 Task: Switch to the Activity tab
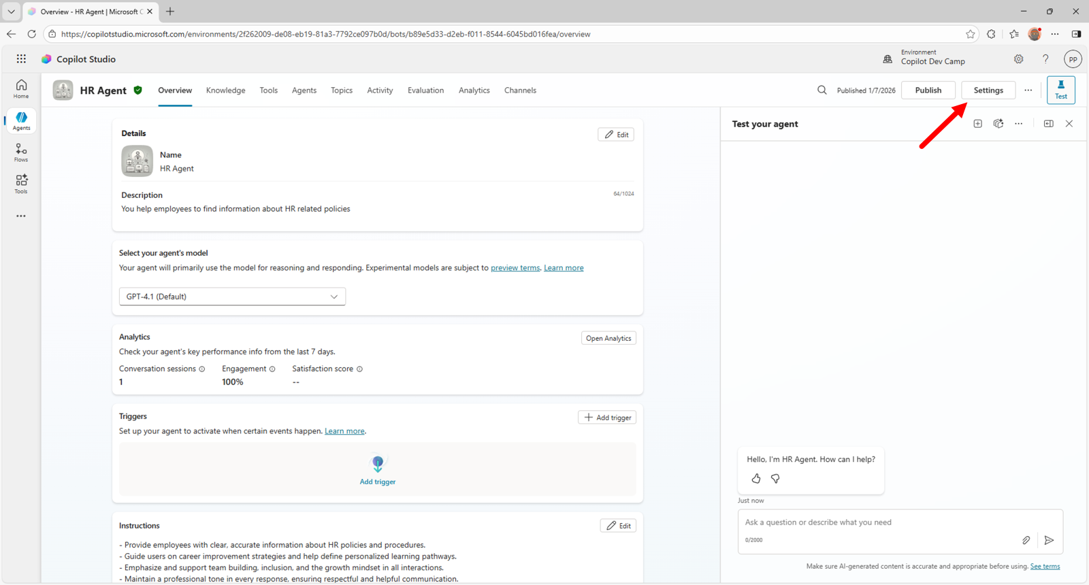pyautogui.click(x=380, y=90)
